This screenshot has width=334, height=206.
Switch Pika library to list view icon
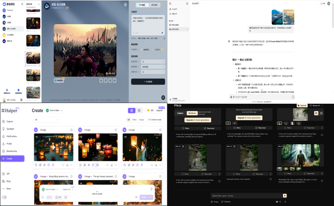321,113
